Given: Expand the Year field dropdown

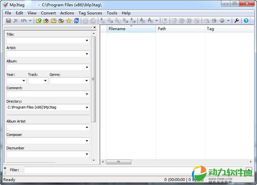Looking at the screenshot, I should click(24, 81).
